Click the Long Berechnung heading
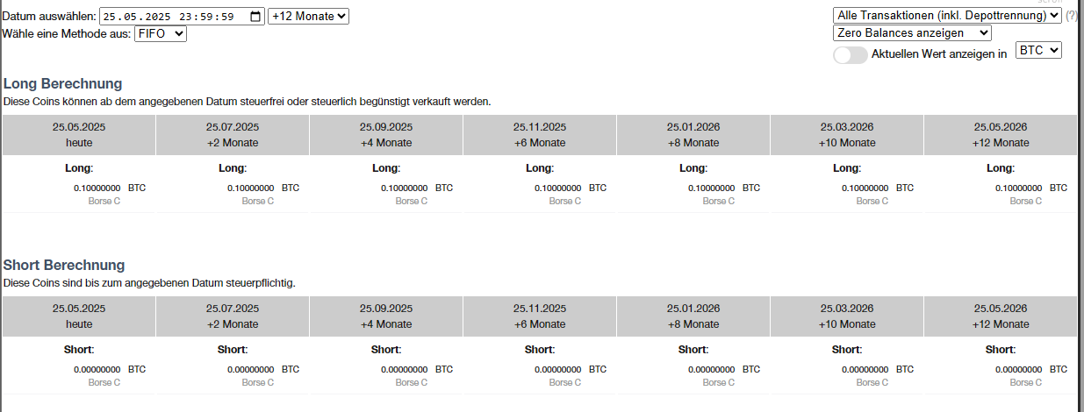 [x=62, y=83]
